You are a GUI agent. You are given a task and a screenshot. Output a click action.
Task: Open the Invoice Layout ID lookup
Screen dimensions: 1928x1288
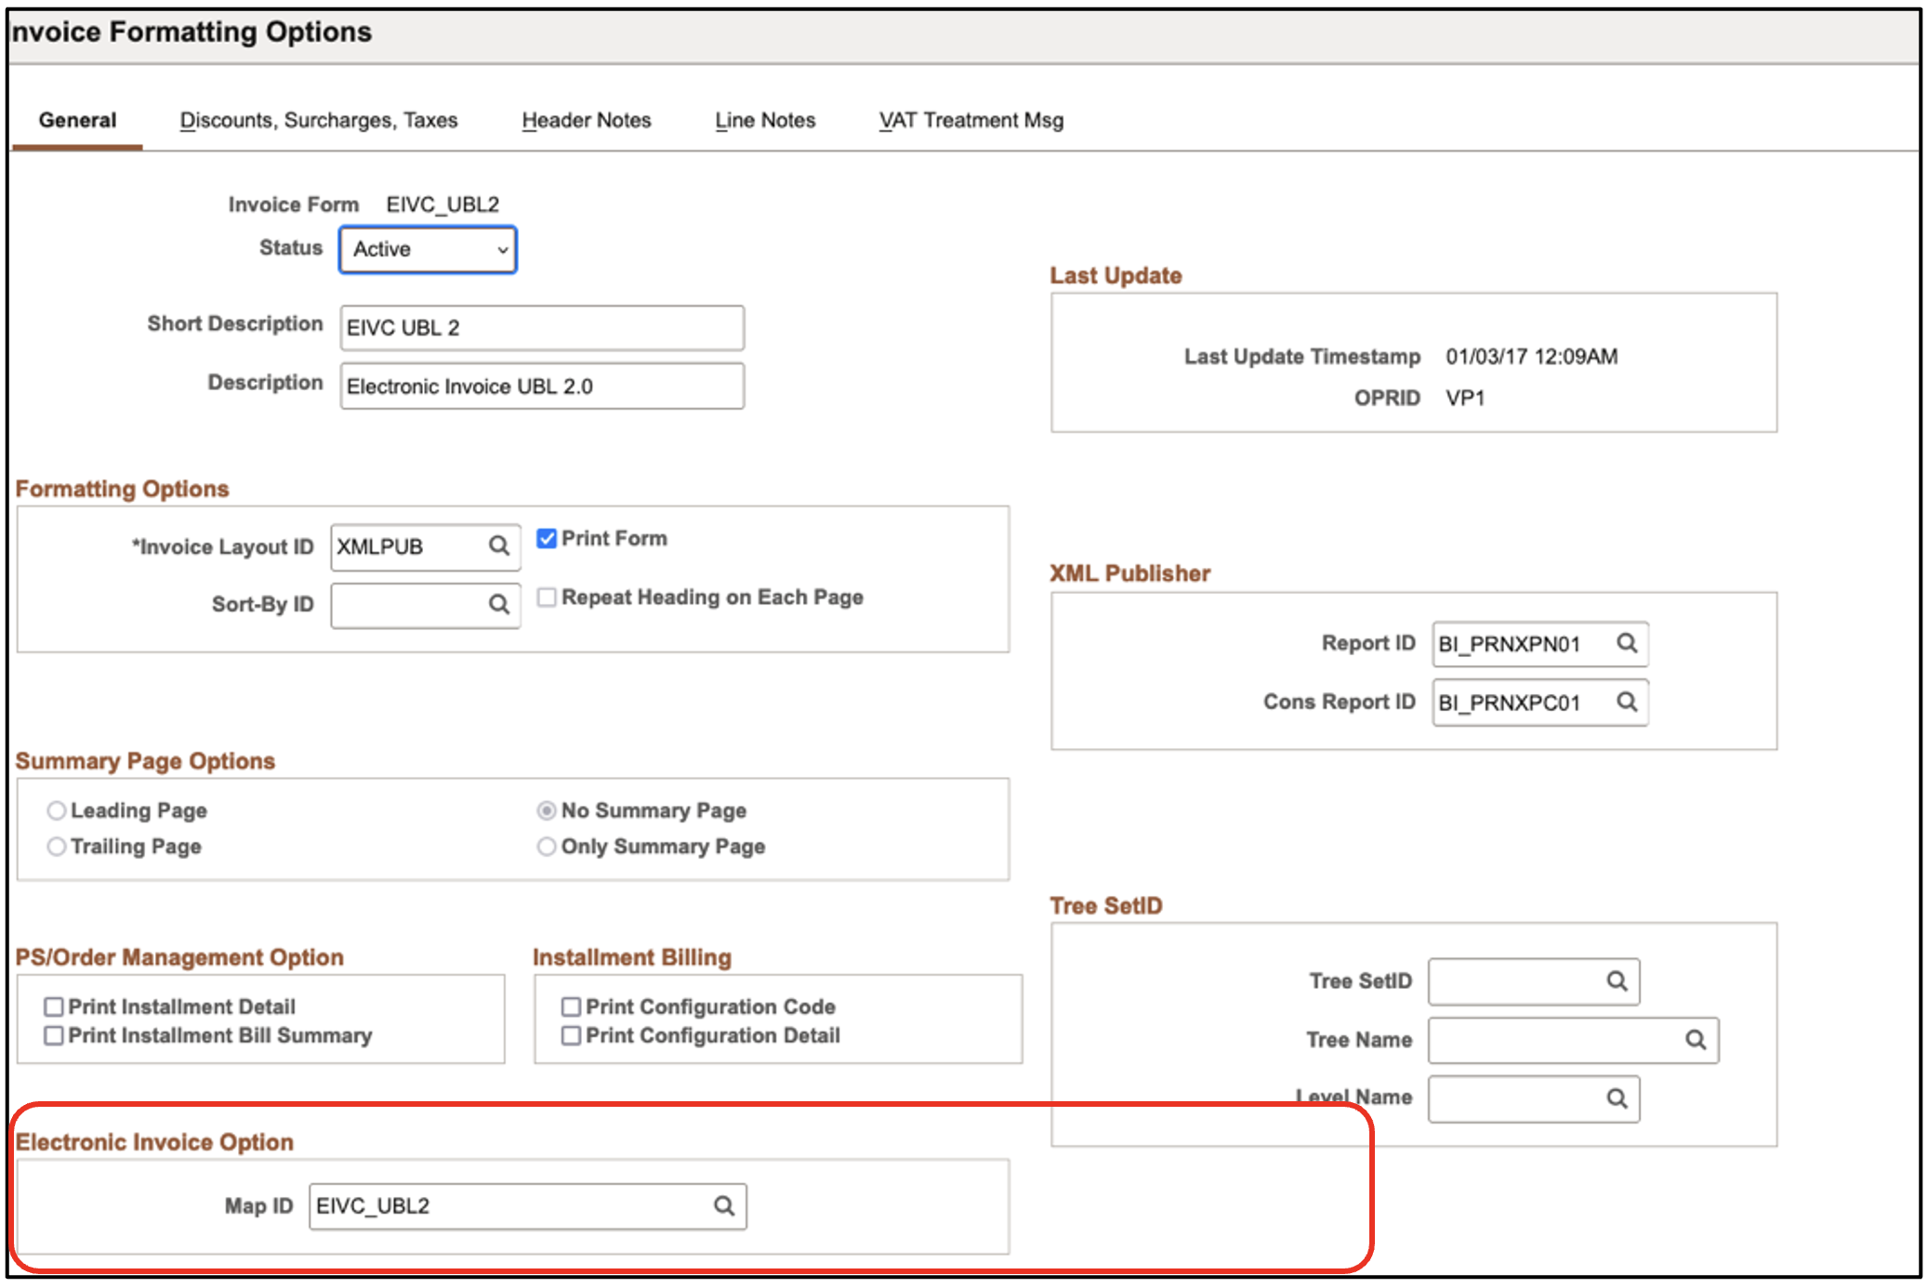pos(500,546)
